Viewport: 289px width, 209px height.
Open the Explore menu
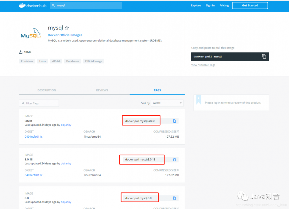point(196,5)
